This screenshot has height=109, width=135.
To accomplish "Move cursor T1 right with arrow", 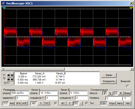I will 12,75.
